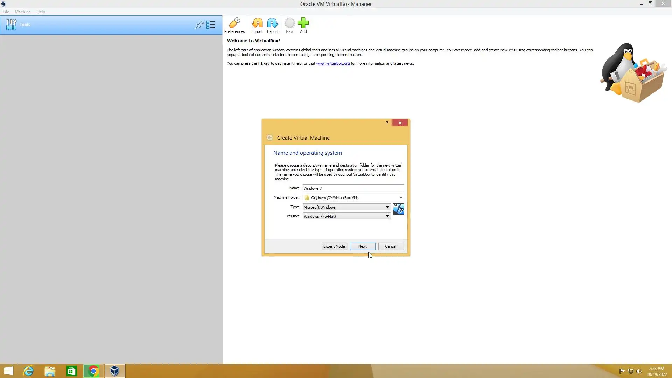Viewport: 672px width, 378px height.
Task: Open the Tools list menu icon
Action: pos(211,25)
